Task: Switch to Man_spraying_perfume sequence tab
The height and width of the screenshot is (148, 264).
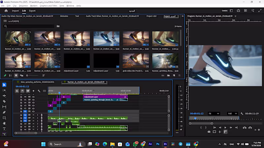Action: tap(37, 82)
